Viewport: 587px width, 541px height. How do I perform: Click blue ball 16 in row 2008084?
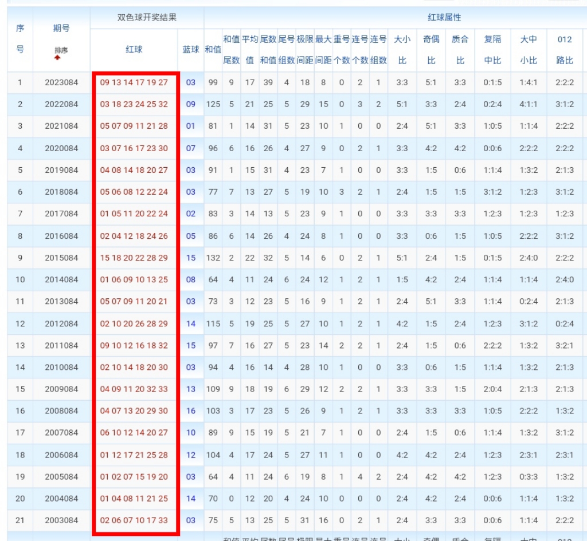(x=191, y=410)
